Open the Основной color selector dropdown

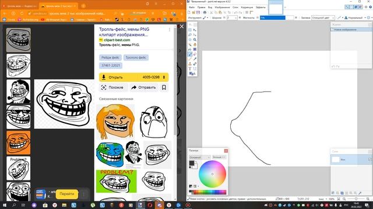coord(200,157)
